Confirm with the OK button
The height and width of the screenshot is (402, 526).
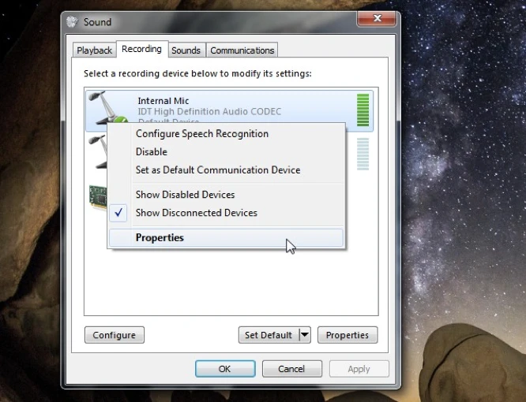[224, 369]
